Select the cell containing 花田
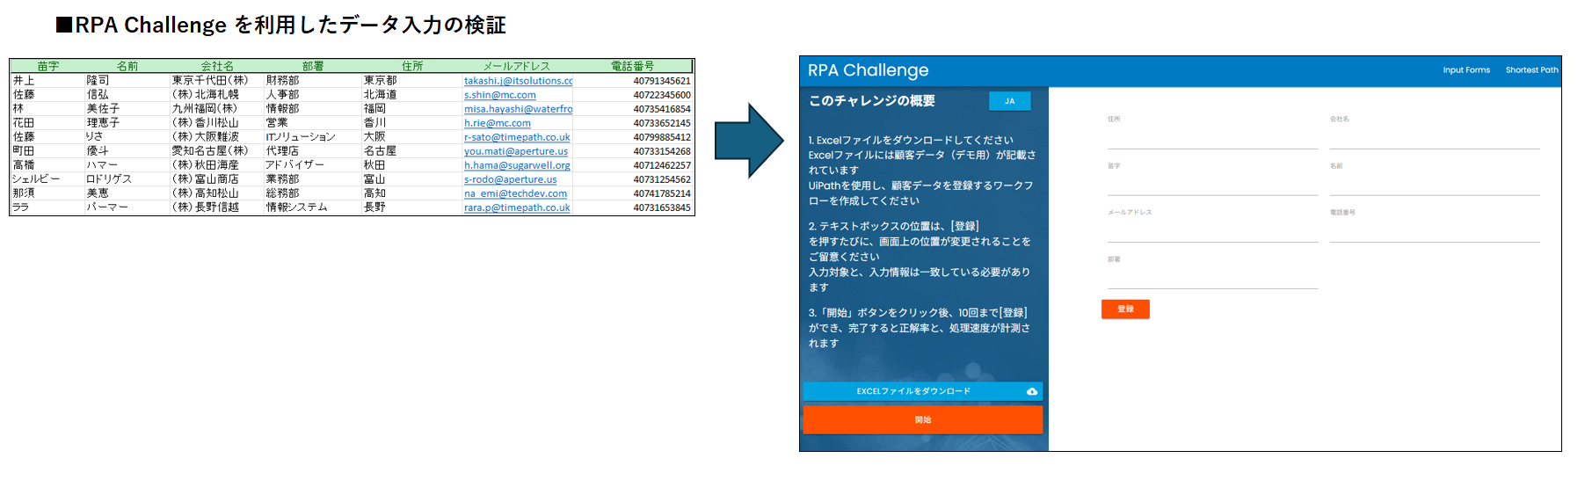Screen dimensions: 1585x480 click(x=47, y=123)
